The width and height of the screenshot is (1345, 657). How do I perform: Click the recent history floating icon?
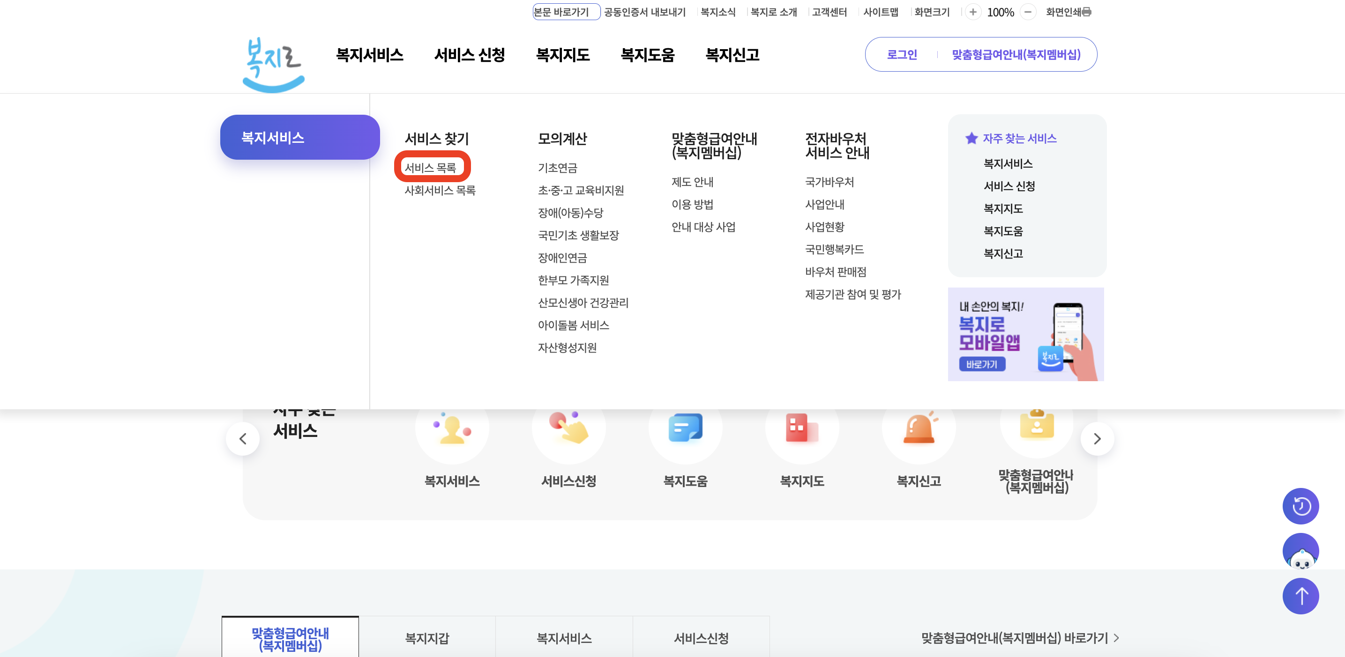click(1301, 506)
